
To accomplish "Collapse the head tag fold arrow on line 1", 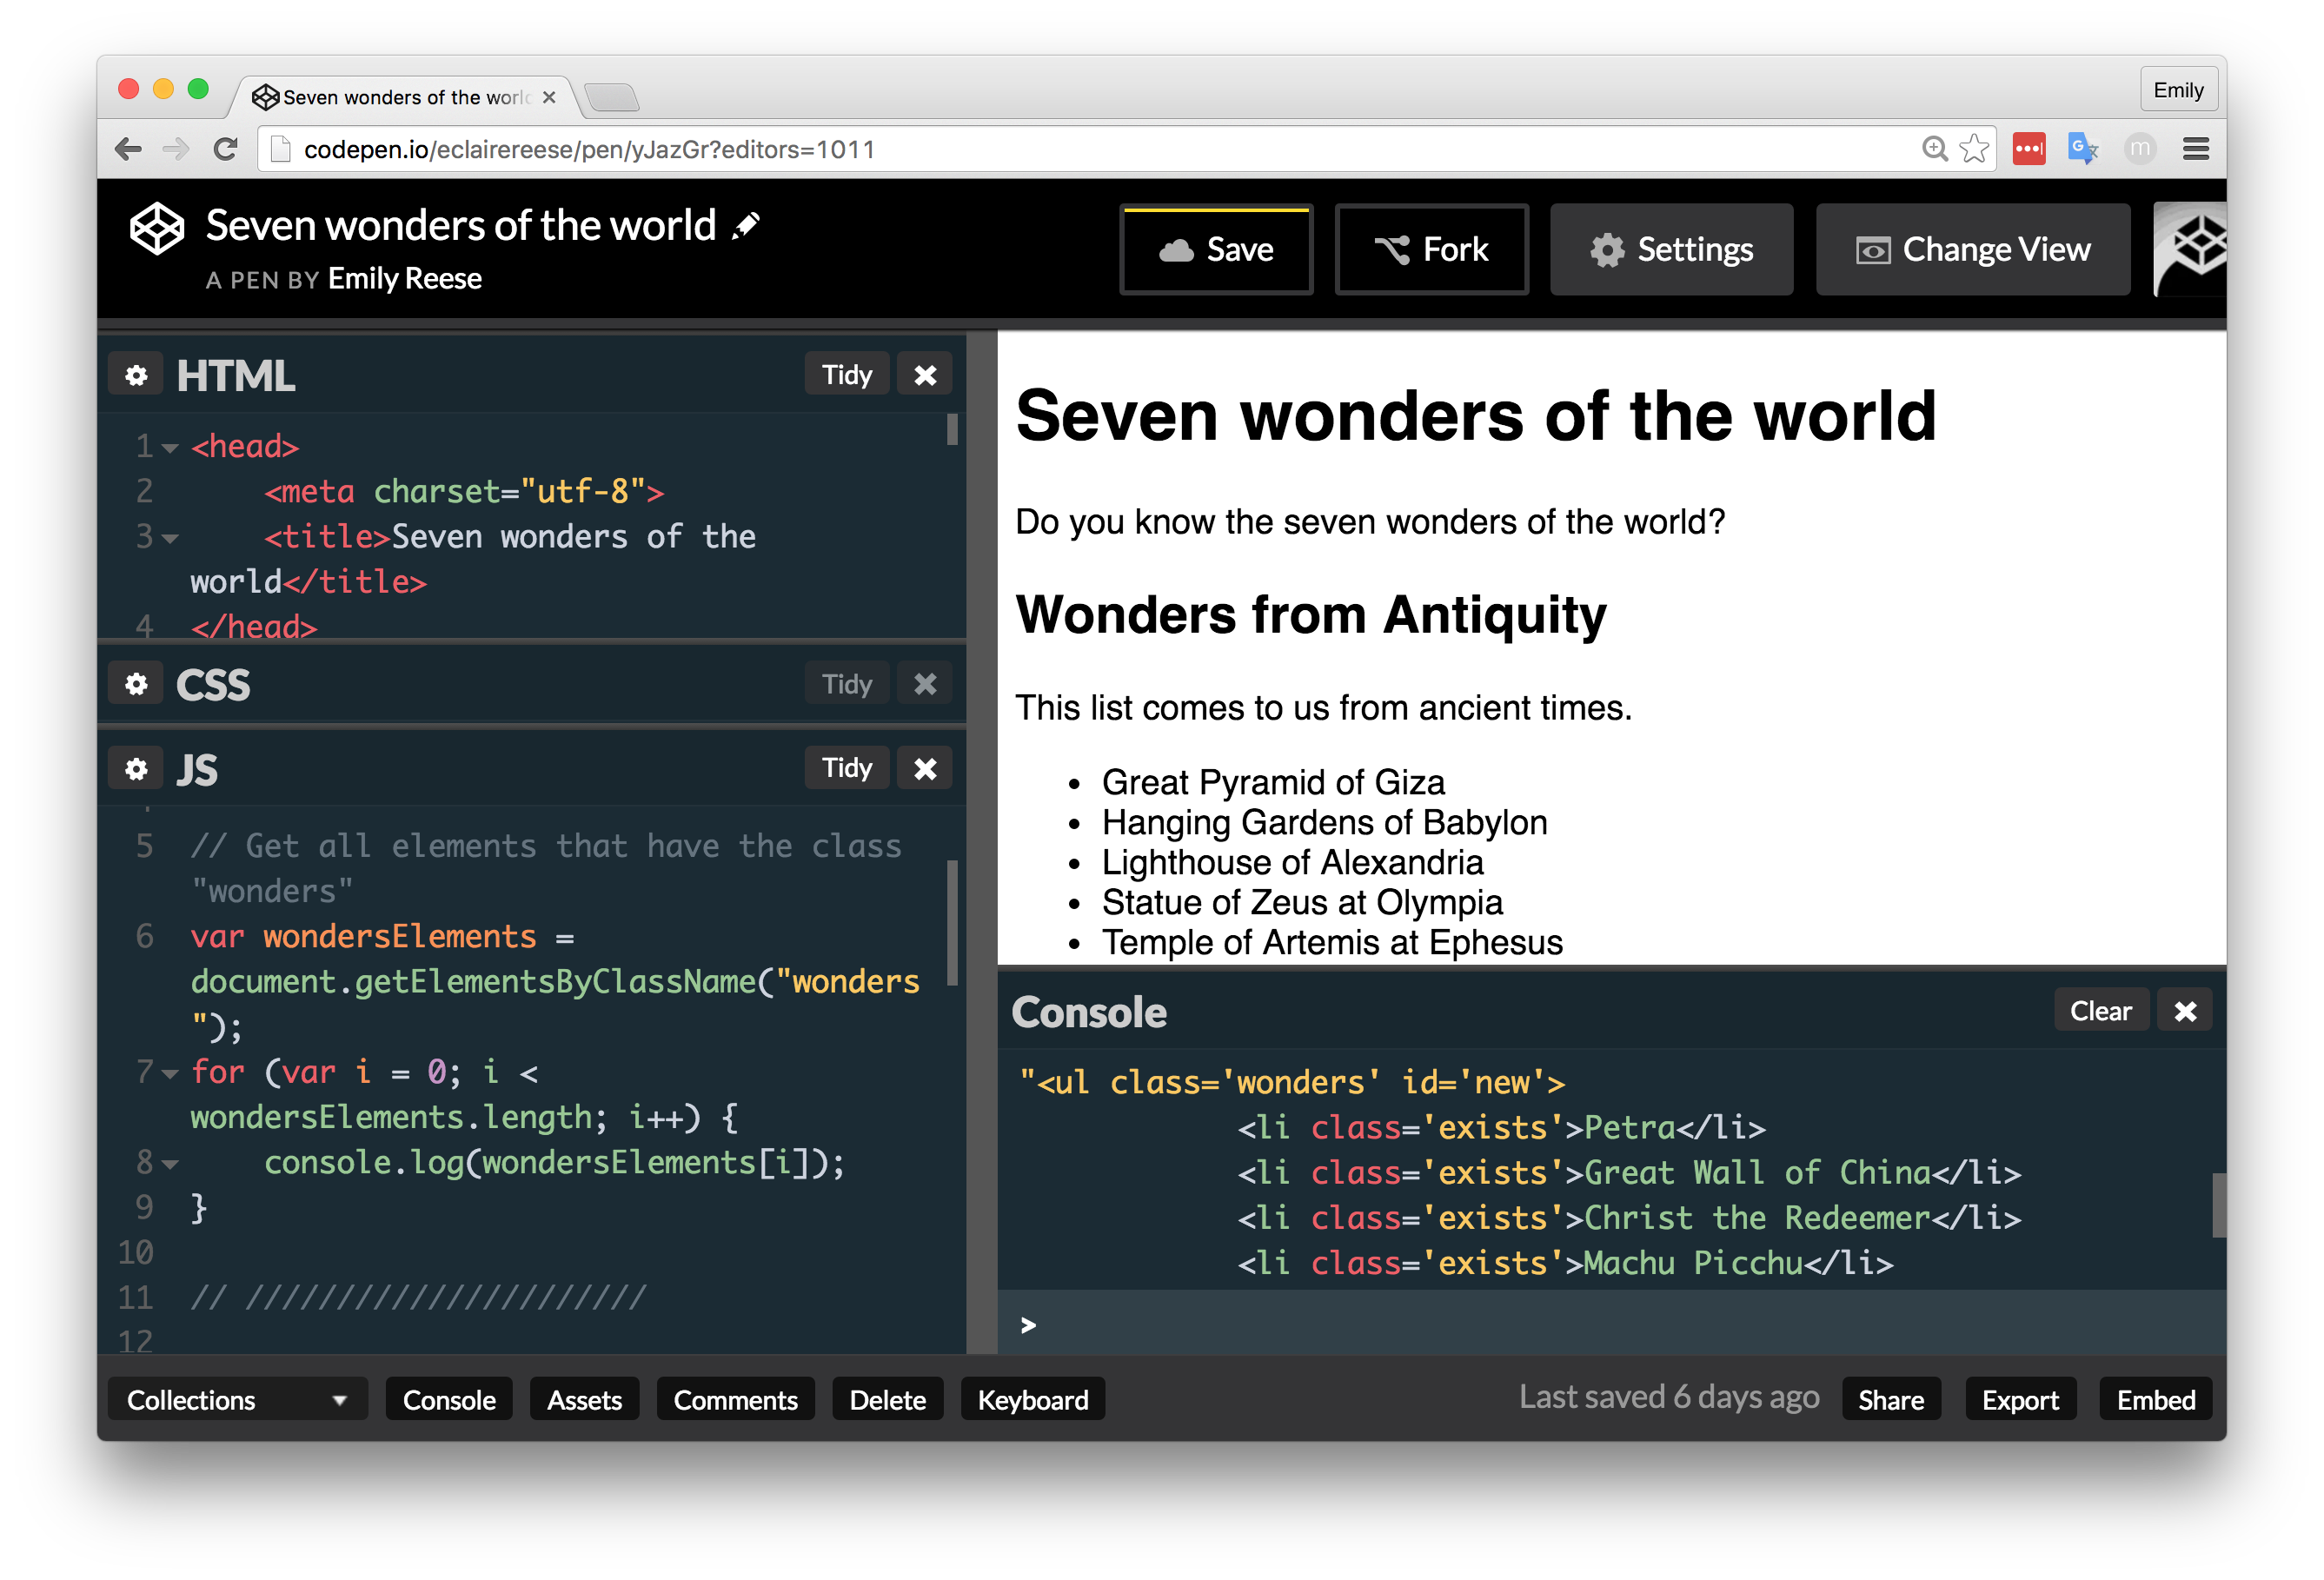I will (x=171, y=448).
